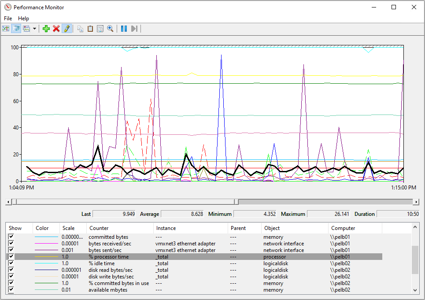Click the right arrow of the timeline scrollbar
425x300 pixels.
417,202
